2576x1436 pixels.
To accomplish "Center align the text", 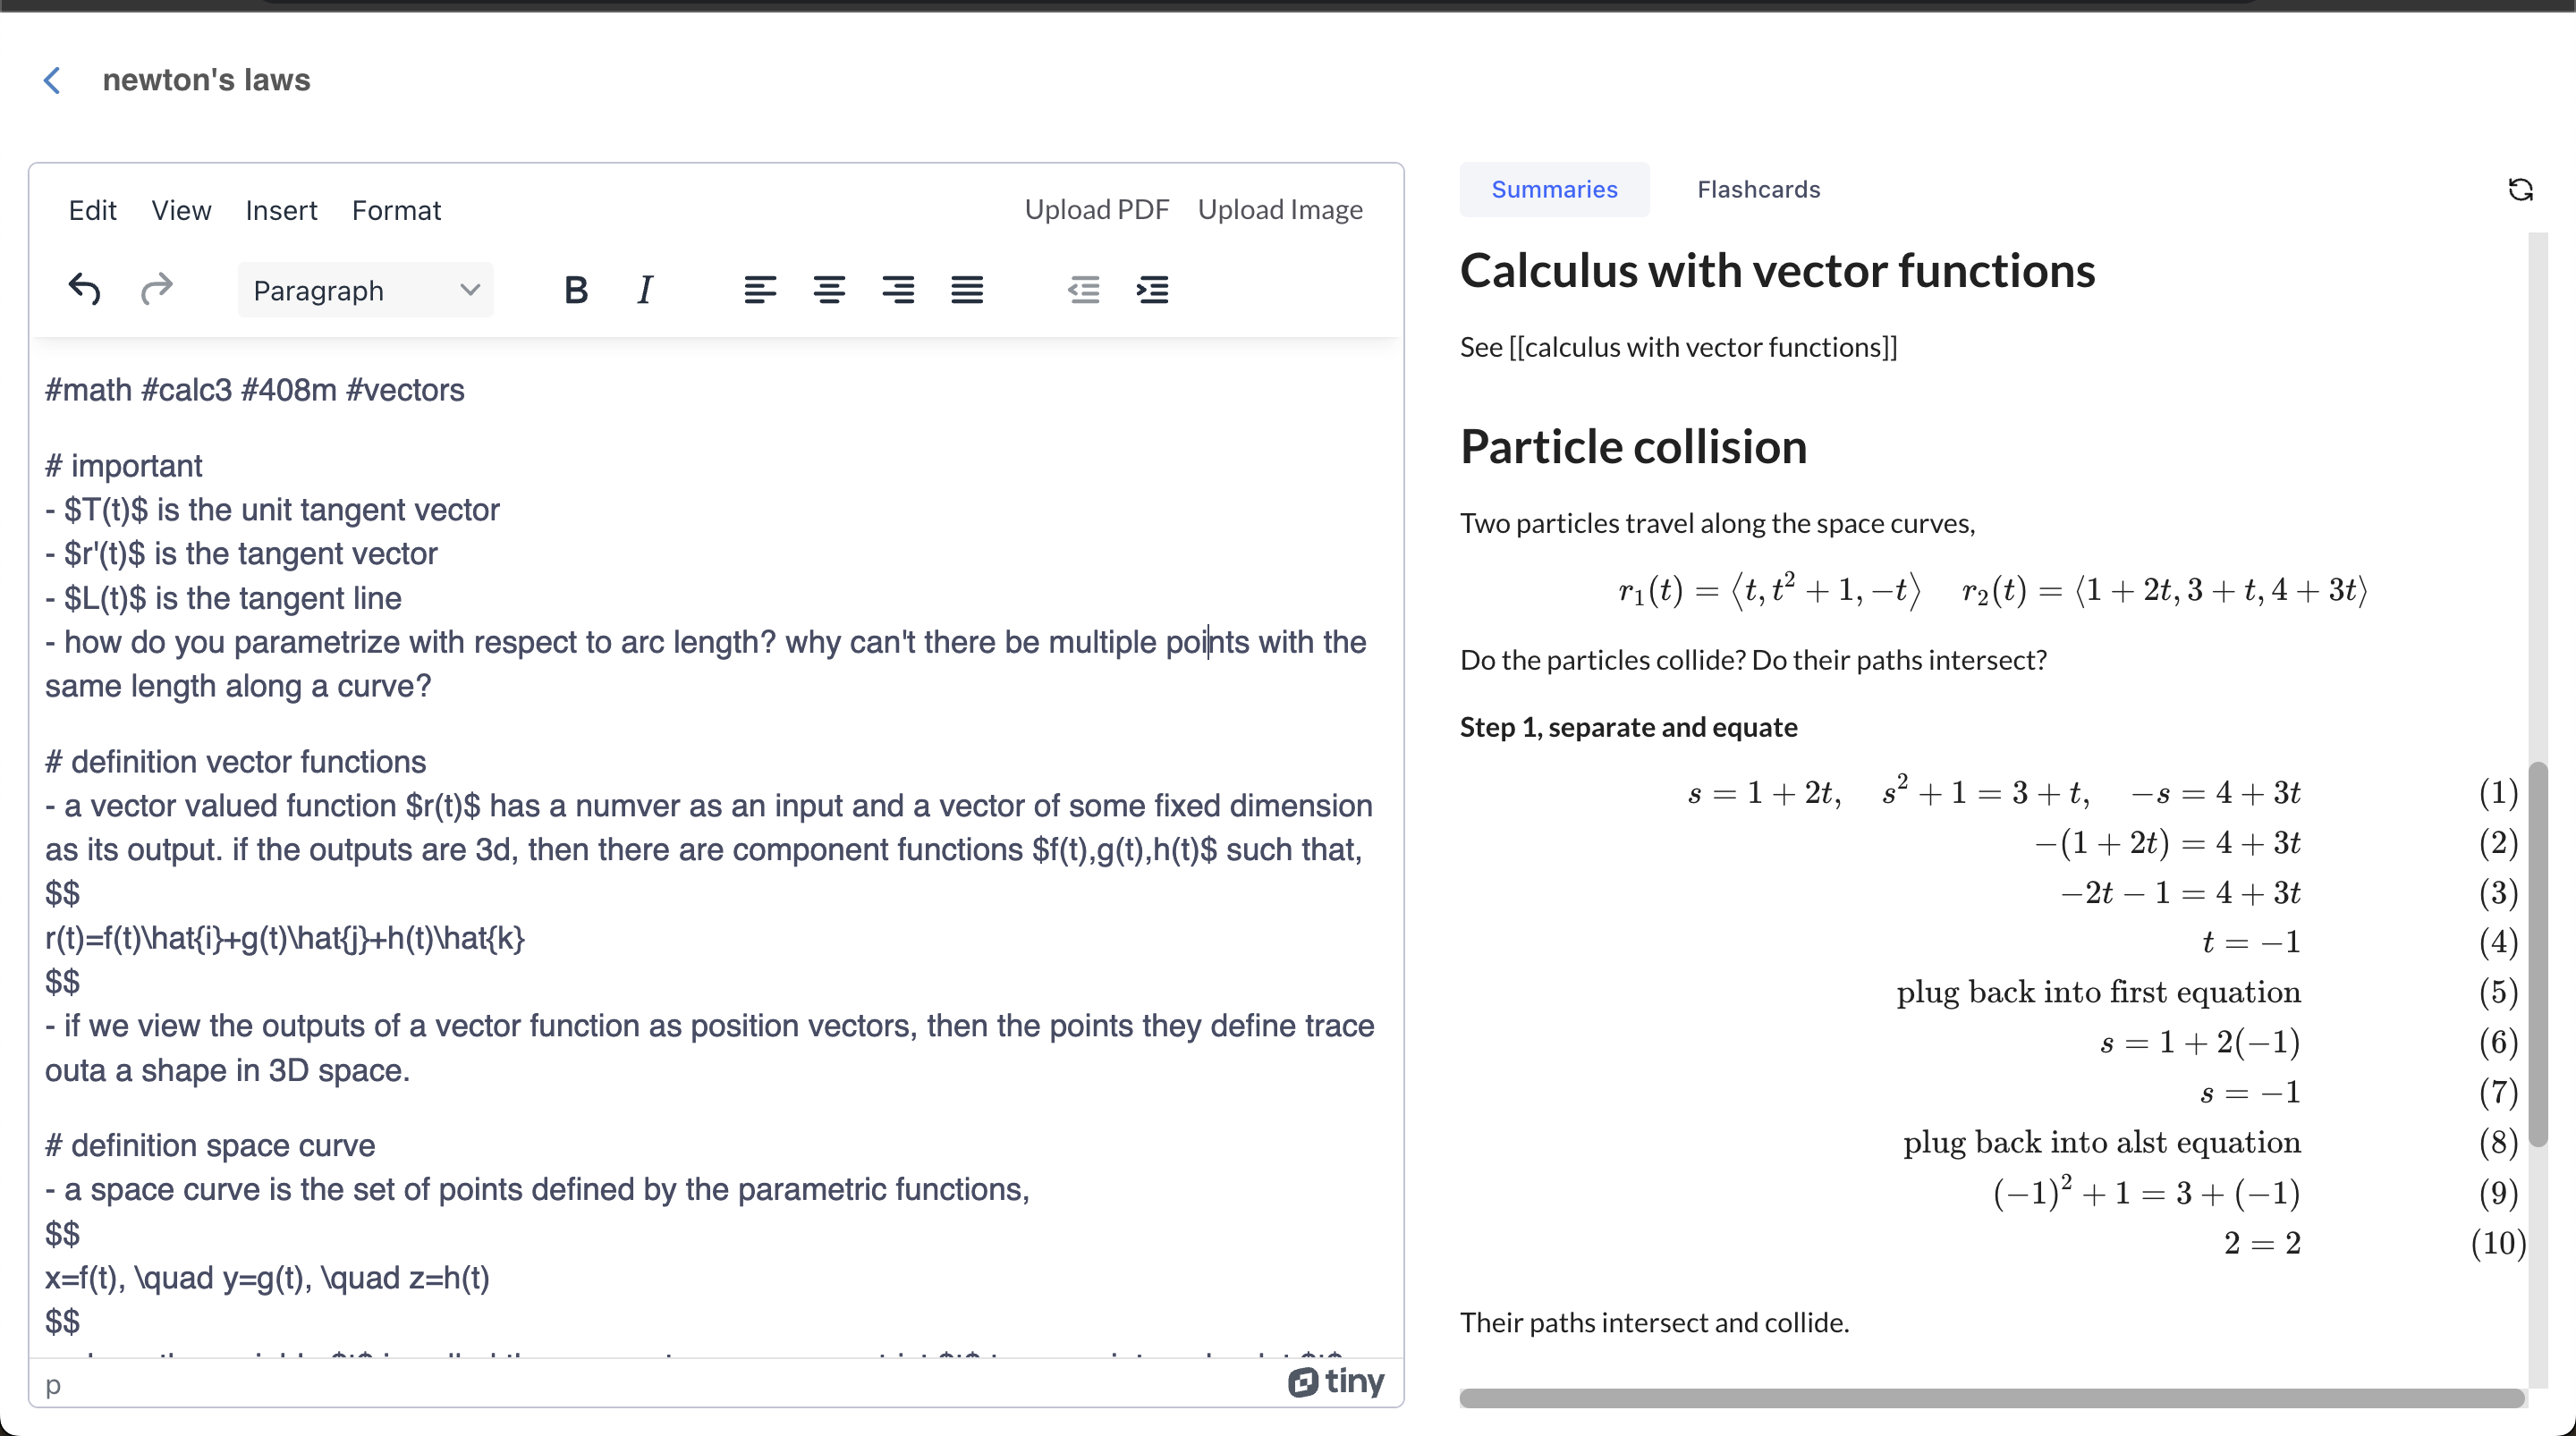I will point(829,290).
